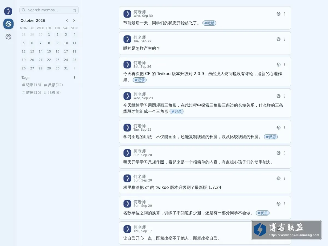The width and height of the screenshot is (328, 246).
Task: Click author avatar on Tue, Sep 29 memo
Action: coord(127,39)
